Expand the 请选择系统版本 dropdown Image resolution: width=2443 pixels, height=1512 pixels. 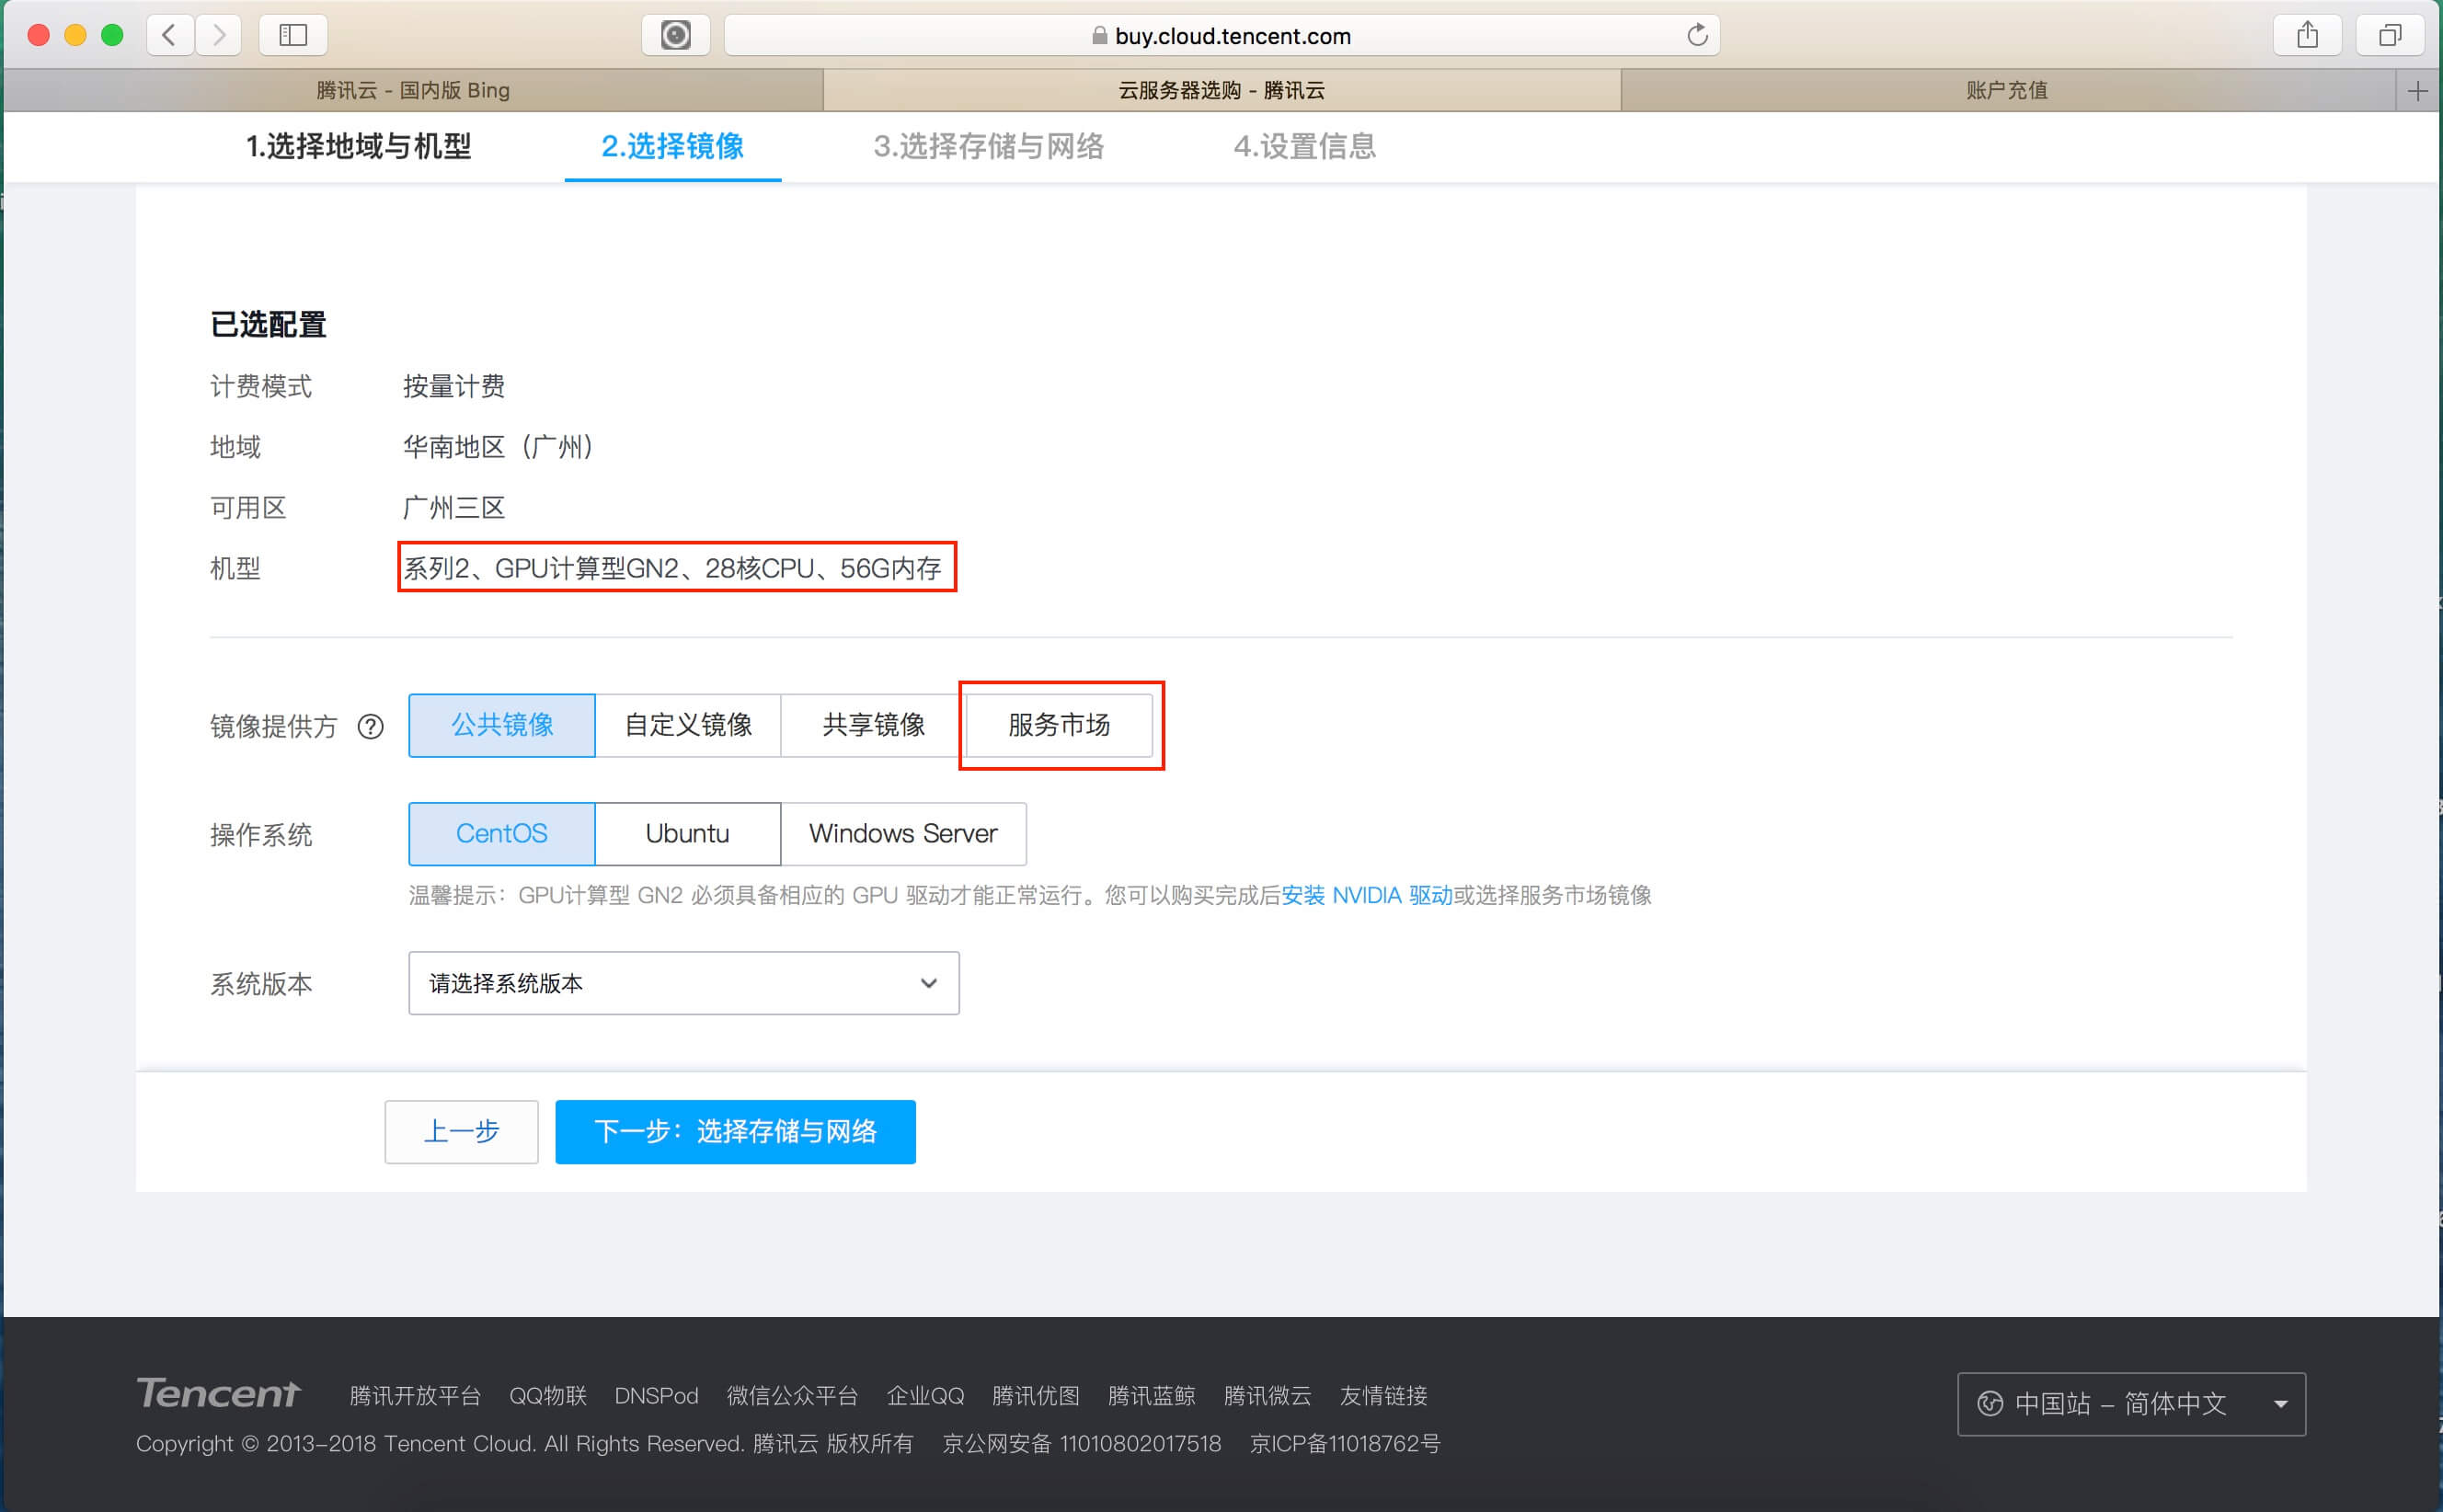click(x=683, y=983)
